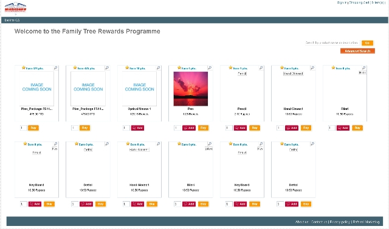Viewport: 389px width, 229px height.
Task: Focus the product name search field
Action: (x=332, y=43)
